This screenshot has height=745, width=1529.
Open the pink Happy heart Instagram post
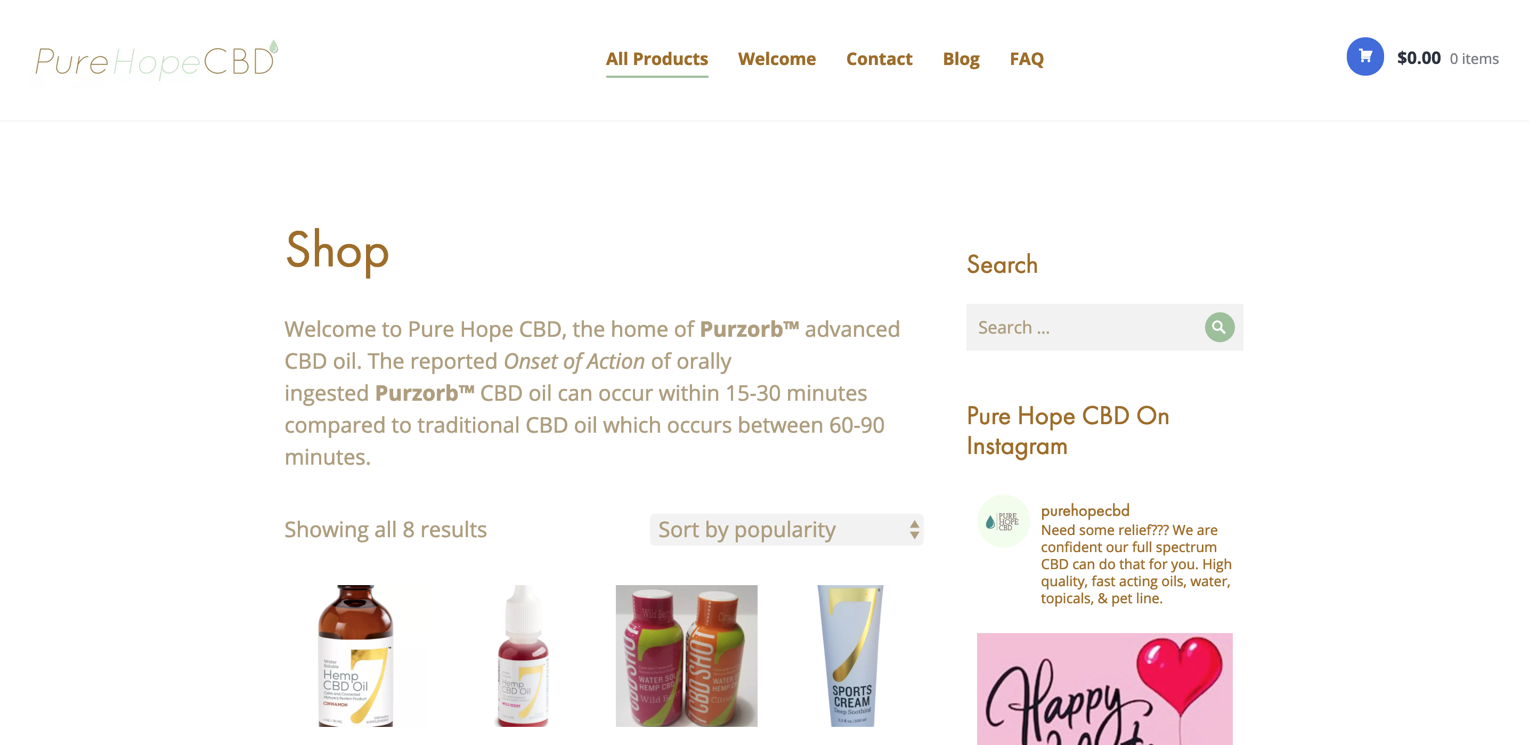[x=1104, y=689]
